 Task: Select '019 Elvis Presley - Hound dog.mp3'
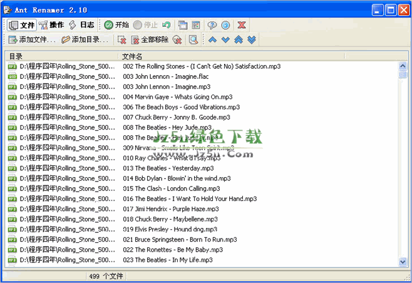pyautogui.click(x=170, y=229)
